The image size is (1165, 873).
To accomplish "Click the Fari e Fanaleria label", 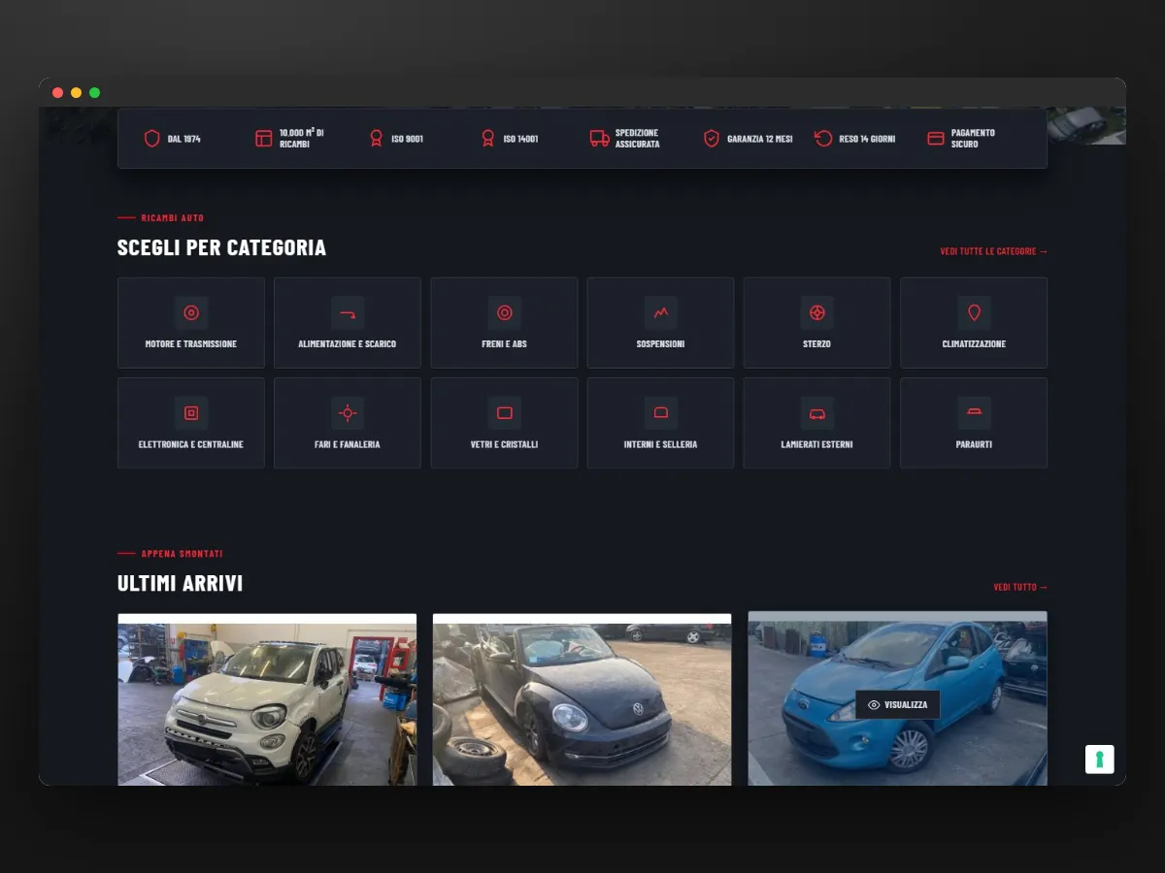I will pos(348,444).
